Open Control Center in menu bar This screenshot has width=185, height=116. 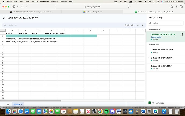coord(158,2)
